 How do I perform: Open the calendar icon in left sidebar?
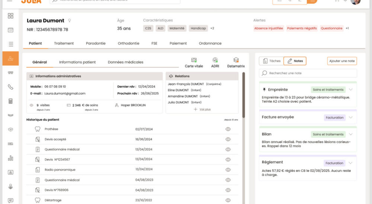tap(10, 30)
